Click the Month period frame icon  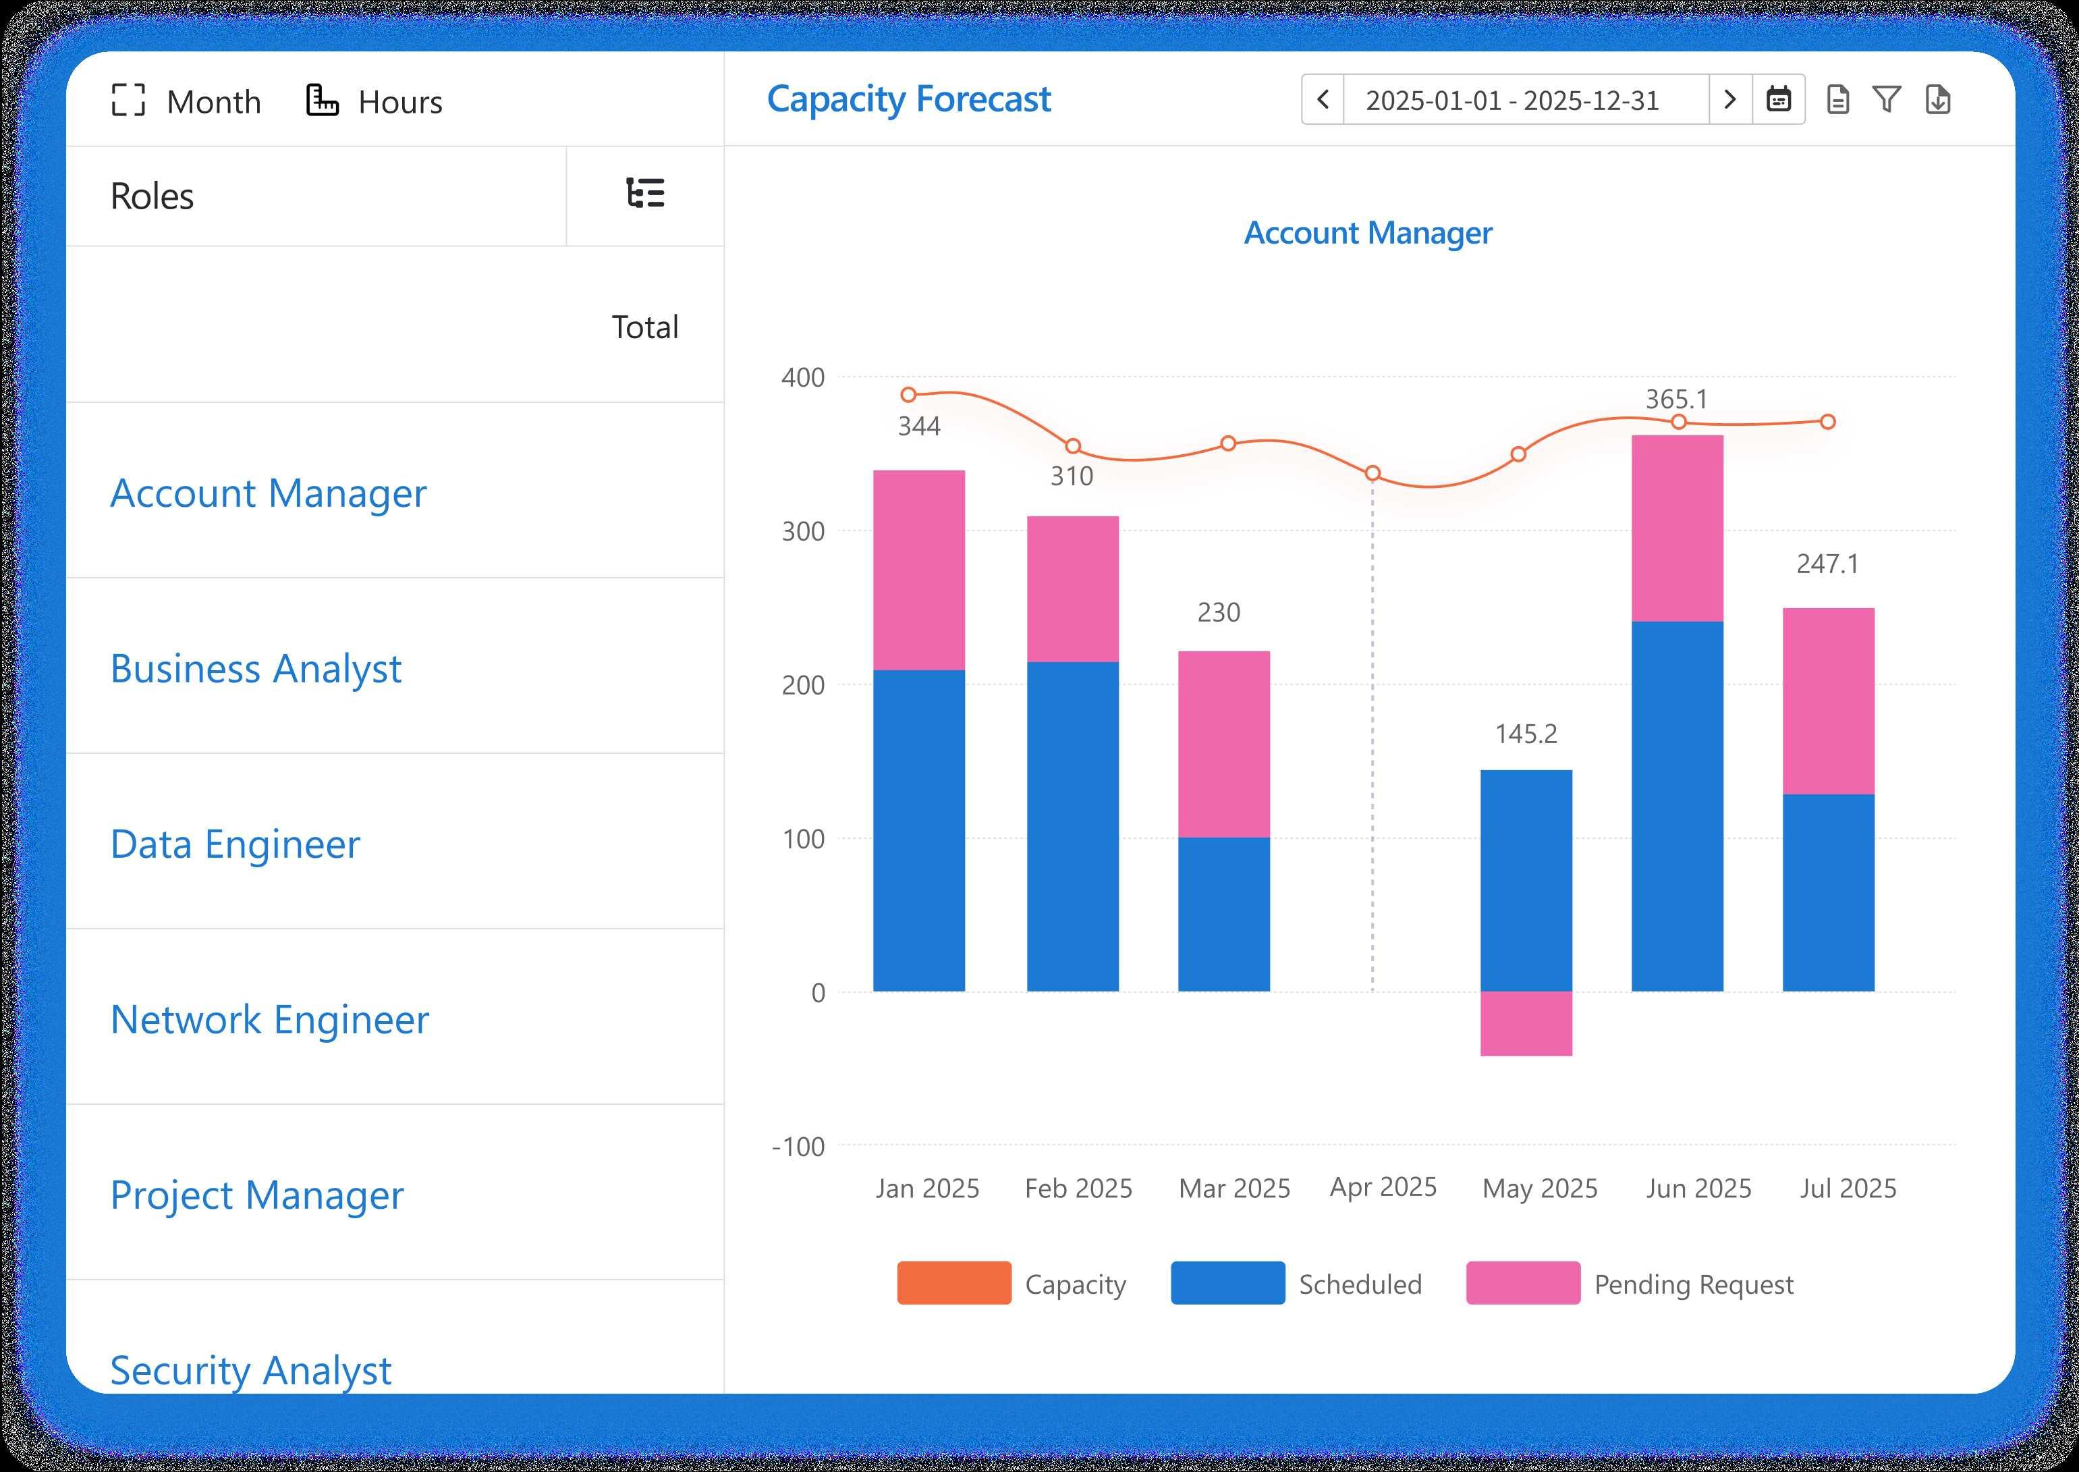click(x=128, y=101)
